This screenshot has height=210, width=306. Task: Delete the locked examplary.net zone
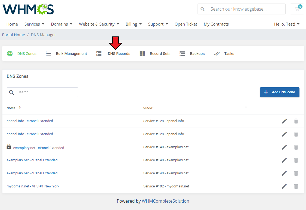click(x=296, y=147)
